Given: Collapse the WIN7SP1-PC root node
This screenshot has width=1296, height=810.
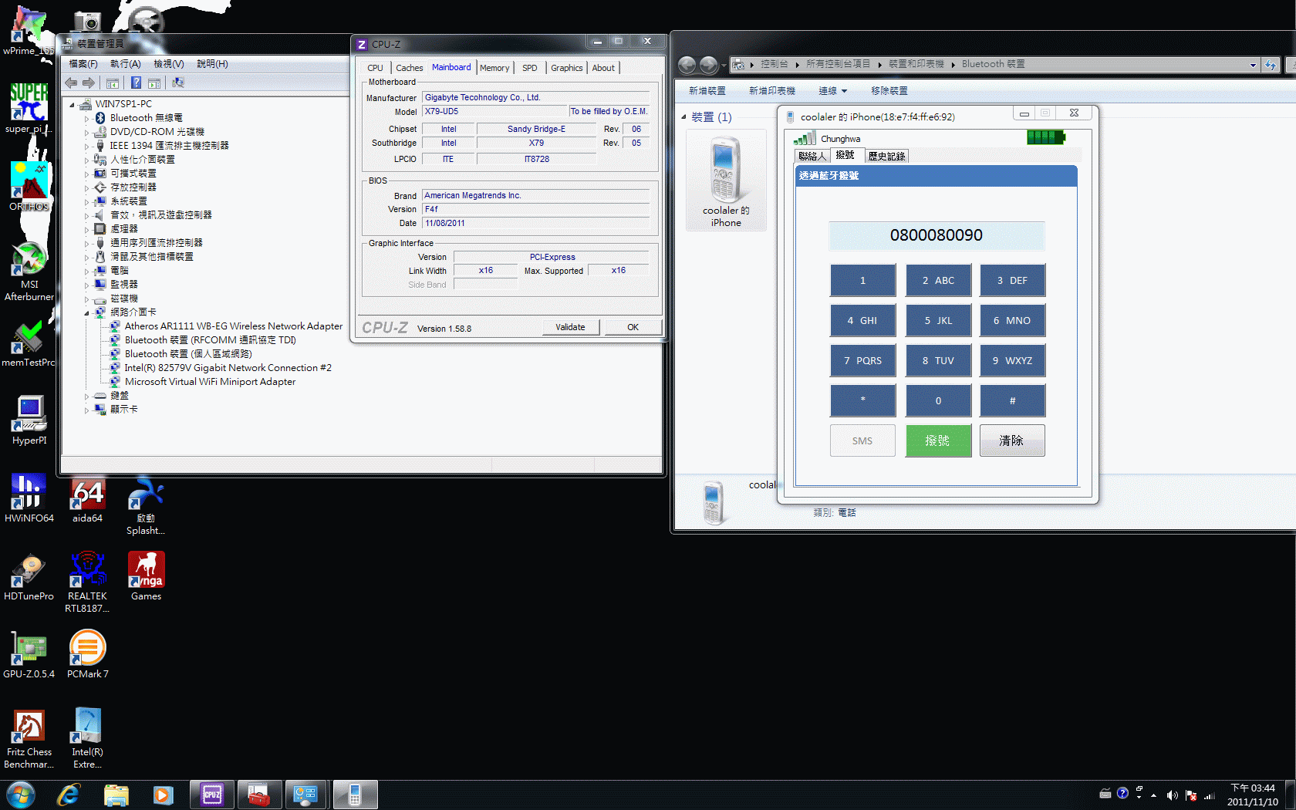Looking at the screenshot, I should [x=73, y=105].
